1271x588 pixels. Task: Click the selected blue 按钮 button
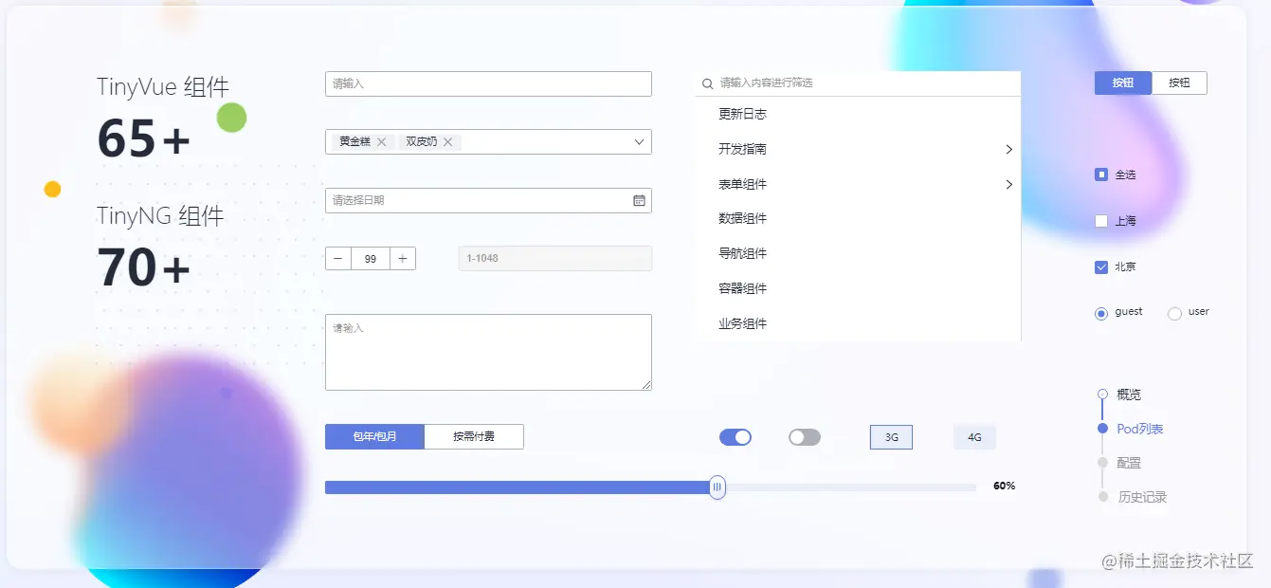1123,82
